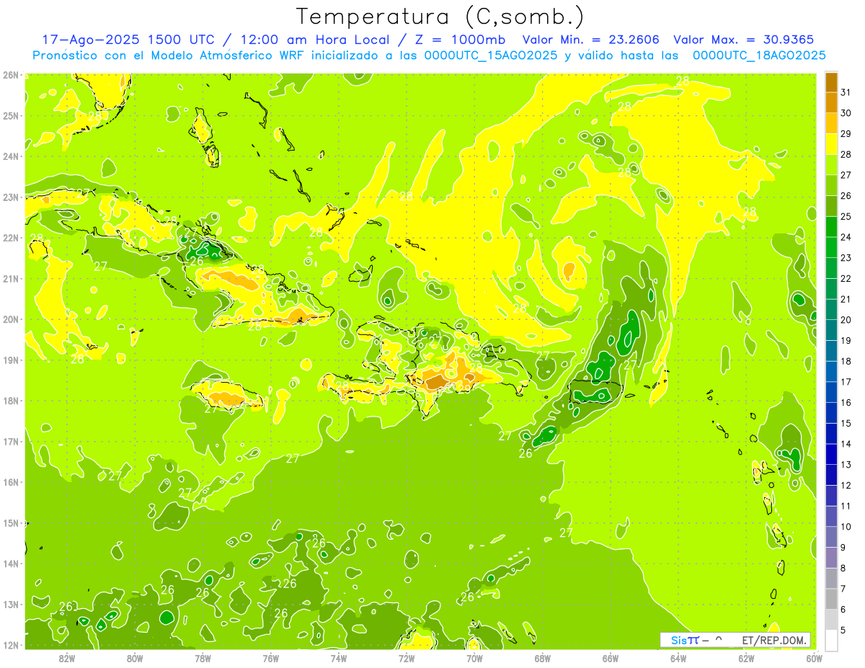Select the "Valor Max. = 30.9365" value
Screen dimensions: 865x668
[744, 40]
